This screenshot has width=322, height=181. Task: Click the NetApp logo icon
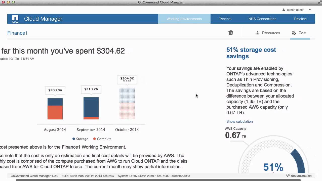[15, 19]
